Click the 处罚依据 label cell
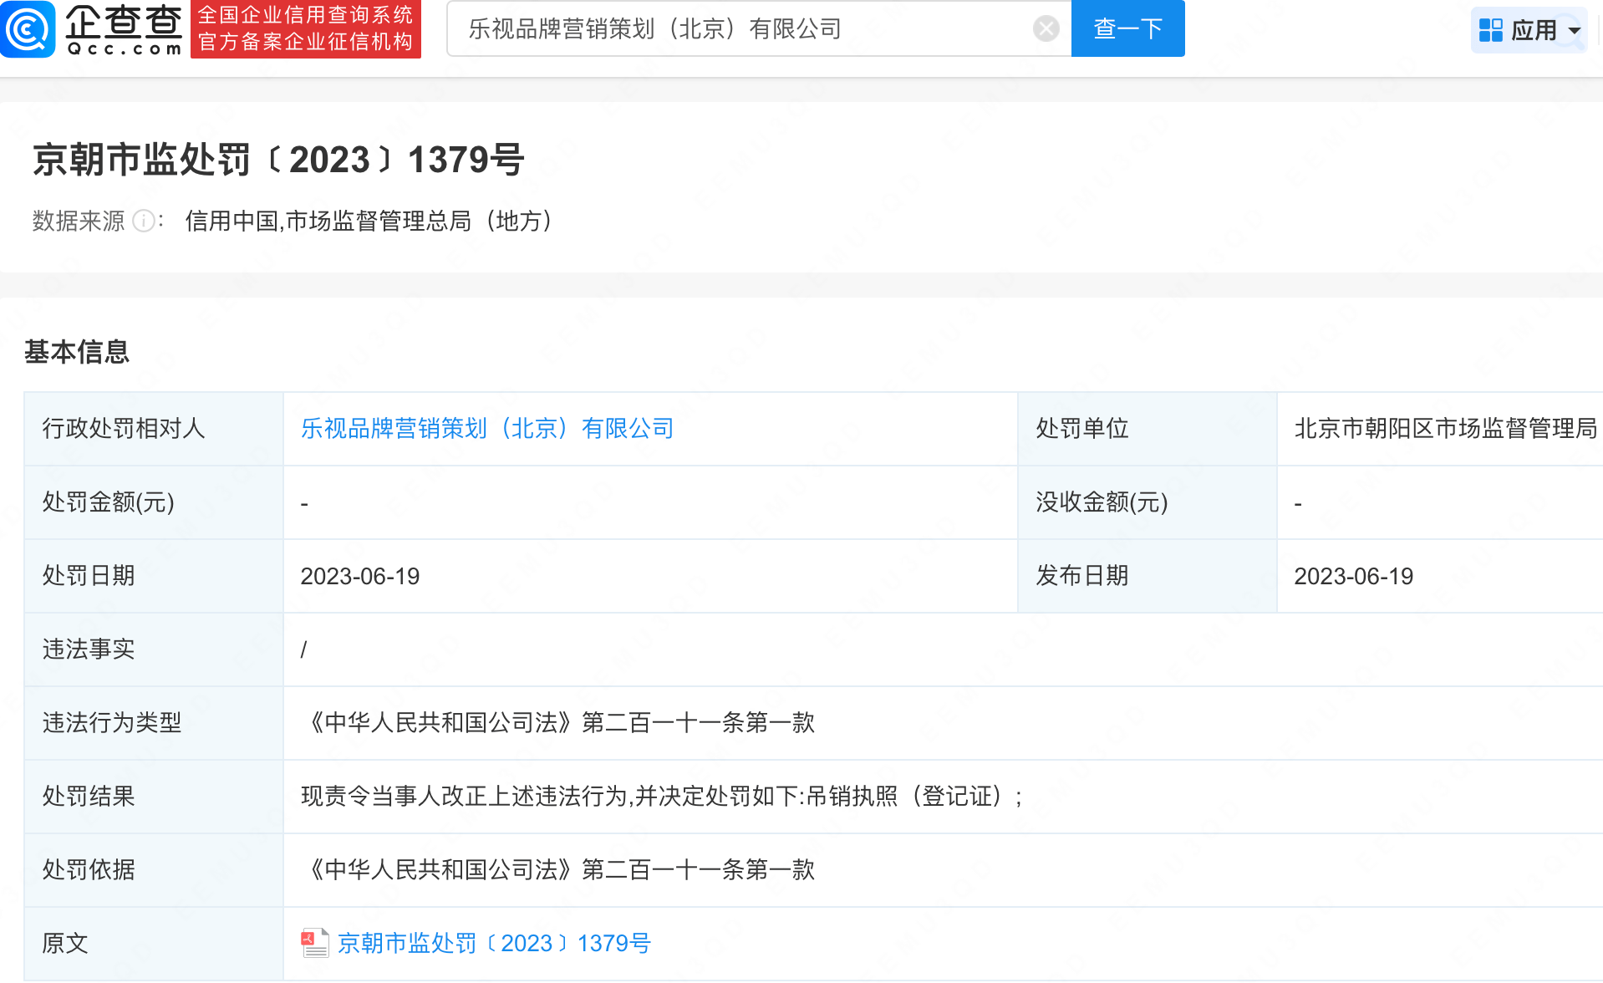Screen dimensions: 1603x983 click(x=154, y=870)
